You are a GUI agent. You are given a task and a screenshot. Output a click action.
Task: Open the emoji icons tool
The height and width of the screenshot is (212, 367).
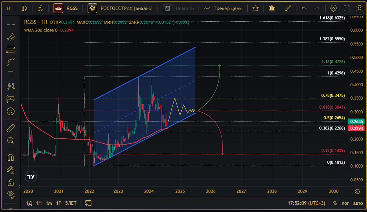click(11, 112)
